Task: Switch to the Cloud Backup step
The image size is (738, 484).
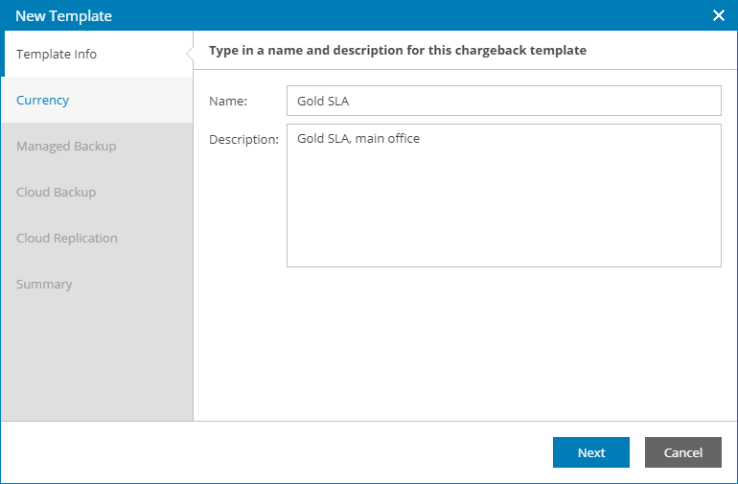Action: [56, 192]
